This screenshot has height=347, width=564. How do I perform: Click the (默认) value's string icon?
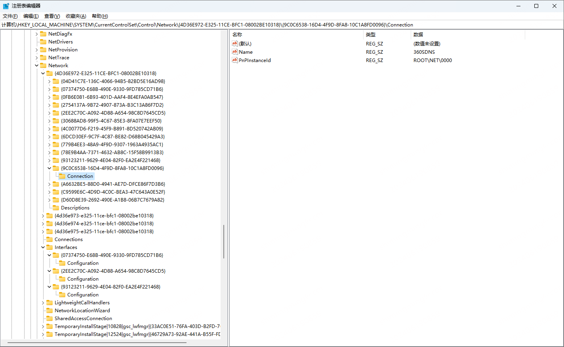(x=235, y=43)
